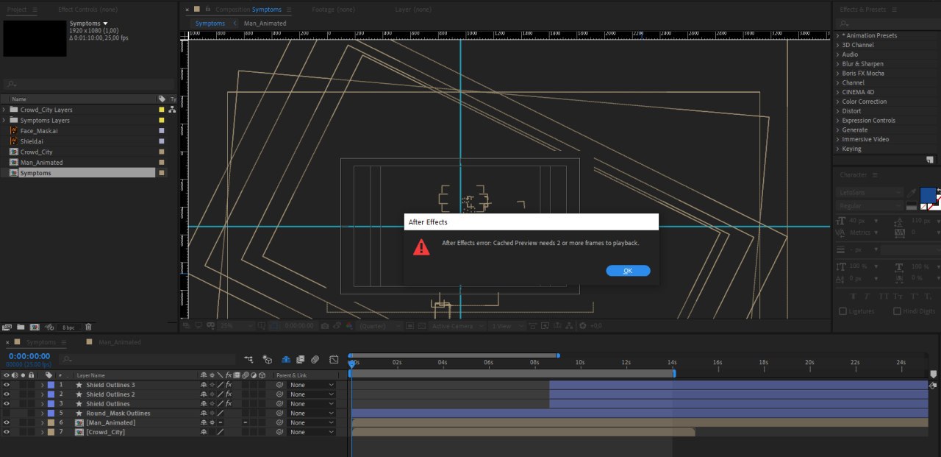Click the timeline search field

click(147, 360)
